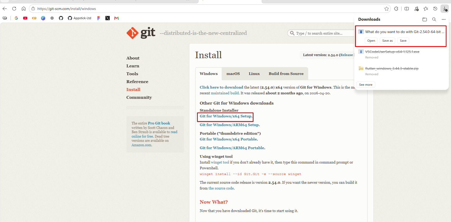
Task: Open the media control music icon
Action: tap(416, 9)
